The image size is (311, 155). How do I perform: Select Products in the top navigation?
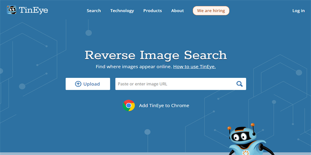[x=152, y=11]
